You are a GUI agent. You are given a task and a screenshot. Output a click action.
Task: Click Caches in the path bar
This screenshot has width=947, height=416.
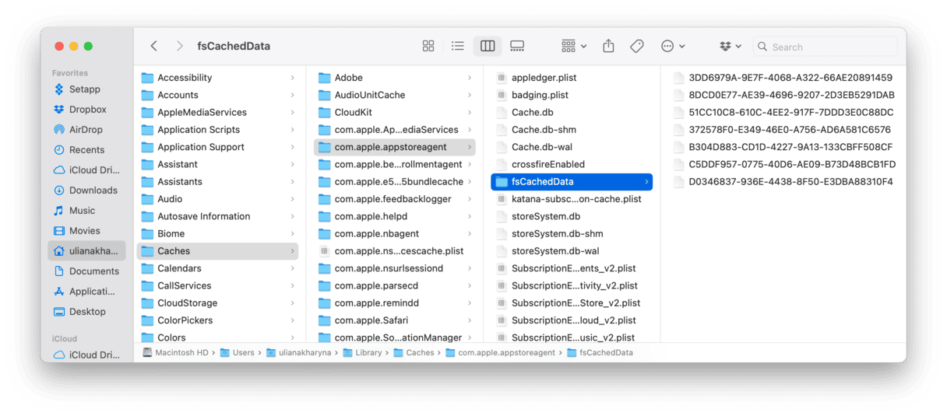point(414,353)
